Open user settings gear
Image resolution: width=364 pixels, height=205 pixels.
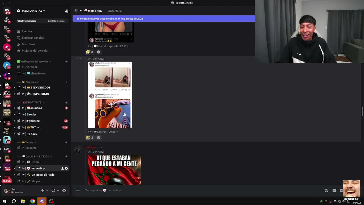(x=64, y=190)
